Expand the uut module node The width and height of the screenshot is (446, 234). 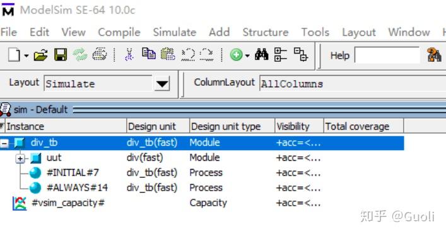pos(20,158)
